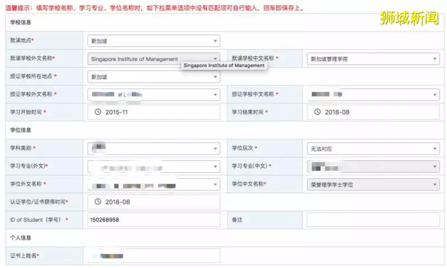
Task: Expand the 颁证学校外文名称 combo box
Action: (x=154, y=94)
